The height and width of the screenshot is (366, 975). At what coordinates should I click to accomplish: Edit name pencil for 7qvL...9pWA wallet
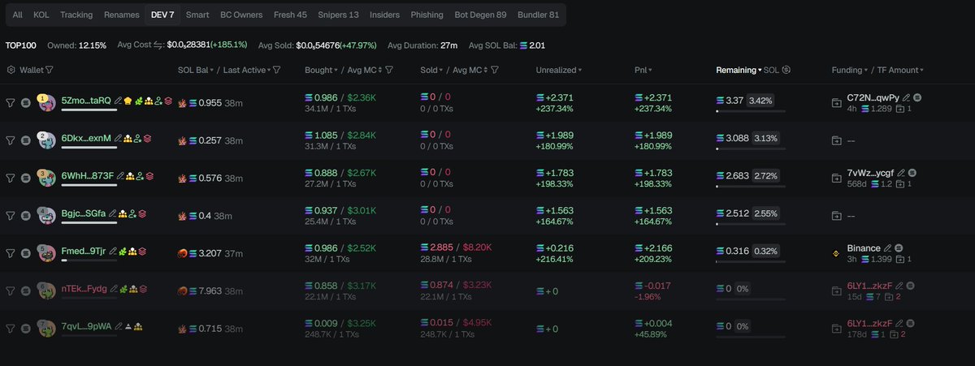(119, 325)
